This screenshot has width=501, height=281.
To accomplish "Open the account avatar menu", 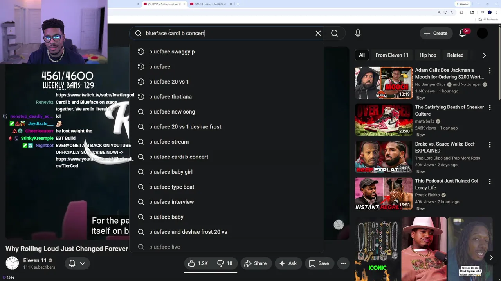I will pyautogui.click(x=482, y=33).
